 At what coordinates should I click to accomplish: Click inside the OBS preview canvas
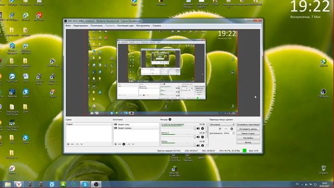[x=163, y=73]
